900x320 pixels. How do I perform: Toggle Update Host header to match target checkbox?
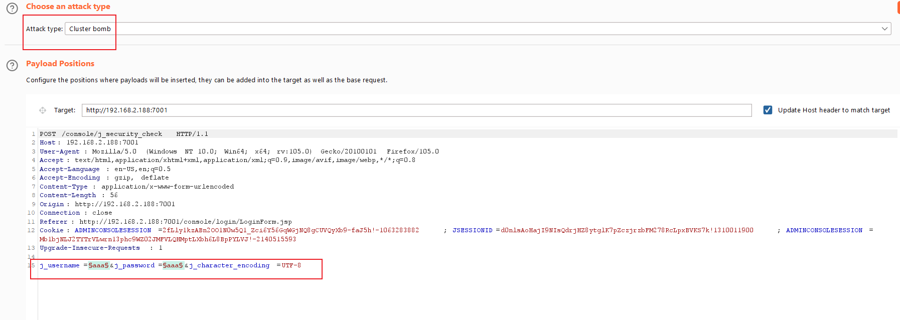coord(768,110)
